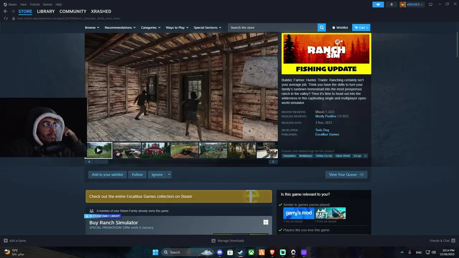Open the Special Sections dropdown
The height and width of the screenshot is (258, 459).
pyautogui.click(x=208, y=28)
